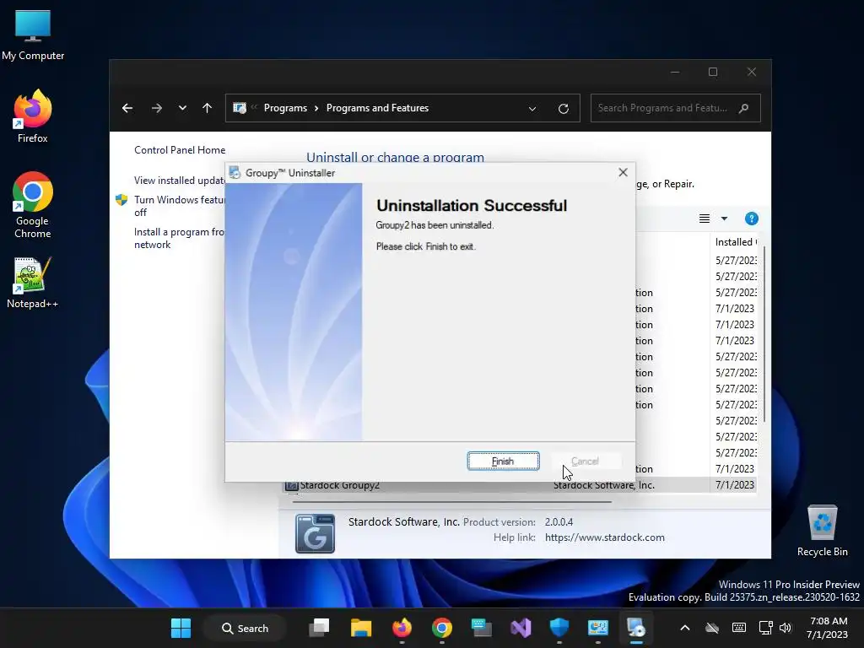Viewport: 864px width, 648px height.
Task: Click the search magnifier icon
Action: click(x=744, y=108)
